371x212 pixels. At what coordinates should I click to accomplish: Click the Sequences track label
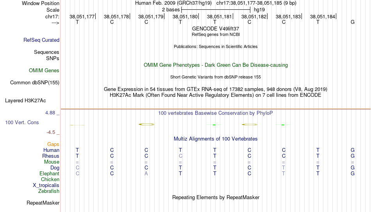pos(46,52)
